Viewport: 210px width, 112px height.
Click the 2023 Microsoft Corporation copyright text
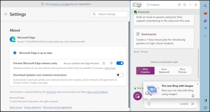(x=34, y=102)
